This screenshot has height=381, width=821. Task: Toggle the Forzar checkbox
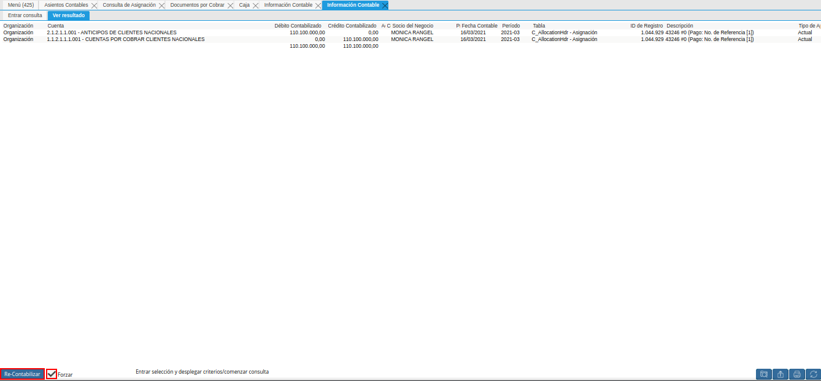click(52, 374)
